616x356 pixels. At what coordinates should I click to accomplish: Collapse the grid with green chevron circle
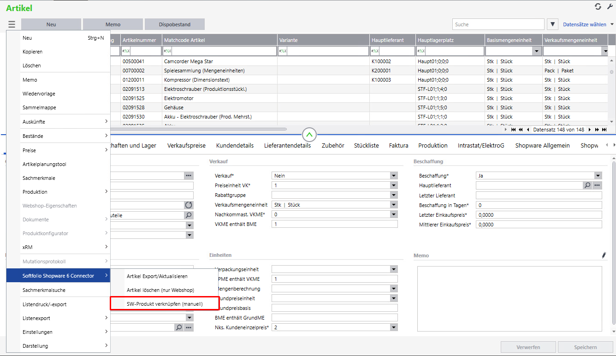(309, 135)
